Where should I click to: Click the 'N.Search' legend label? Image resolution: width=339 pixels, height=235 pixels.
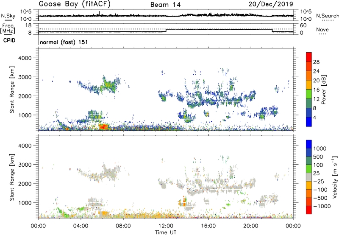click(328, 16)
